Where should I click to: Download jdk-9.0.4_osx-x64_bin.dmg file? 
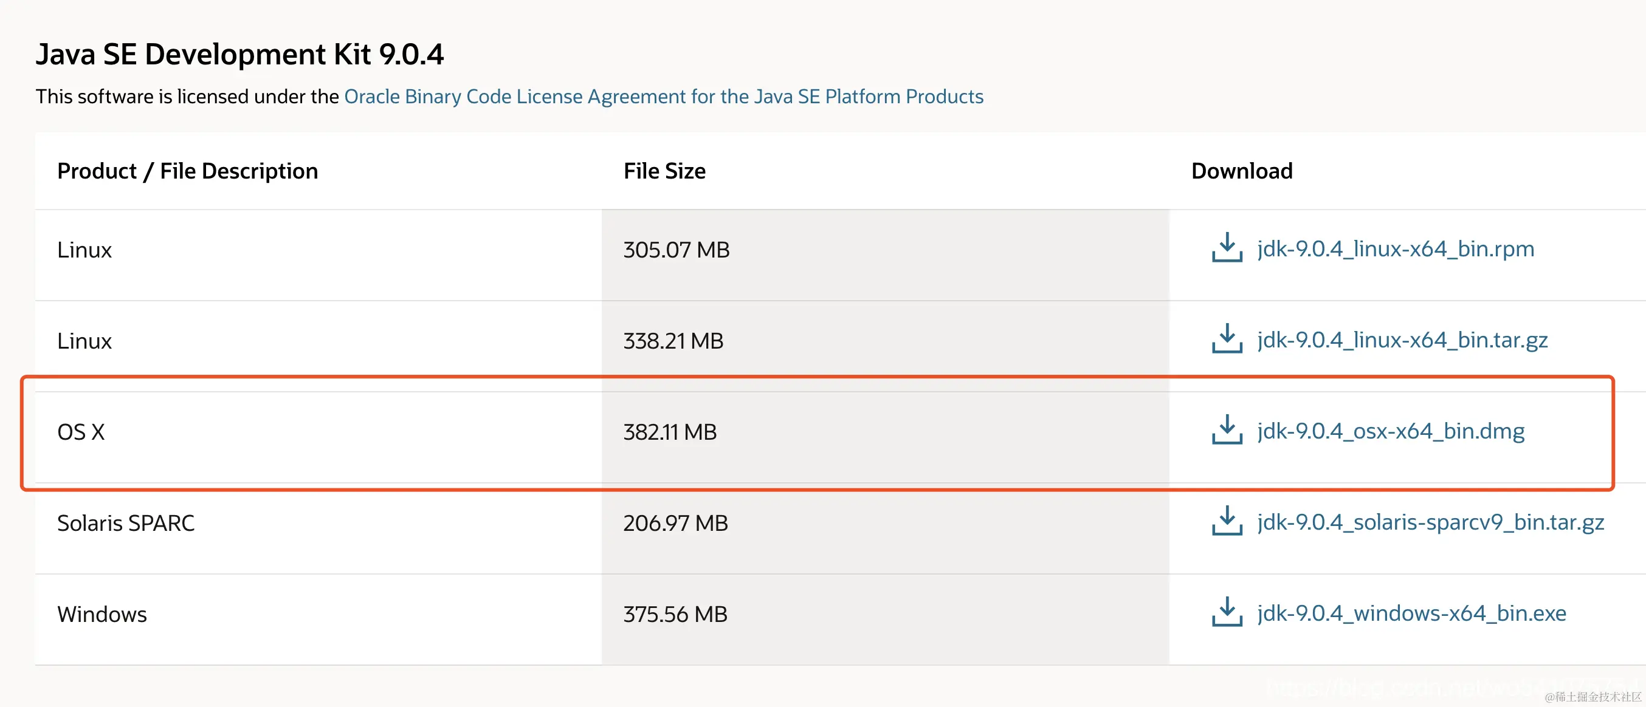[x=1391, y=431]
